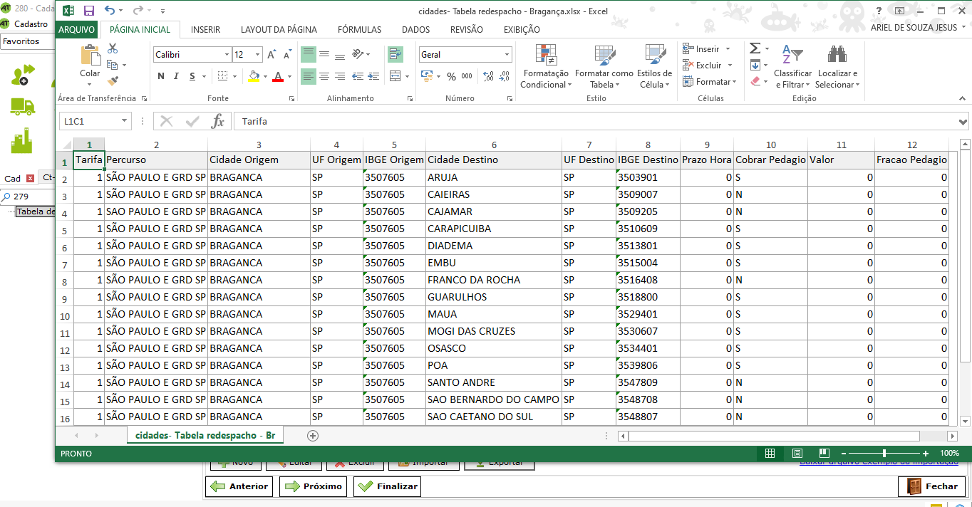Click the AutoSum sigma icon
Viewport: 972px width, 507px height.
pos(755,48)
